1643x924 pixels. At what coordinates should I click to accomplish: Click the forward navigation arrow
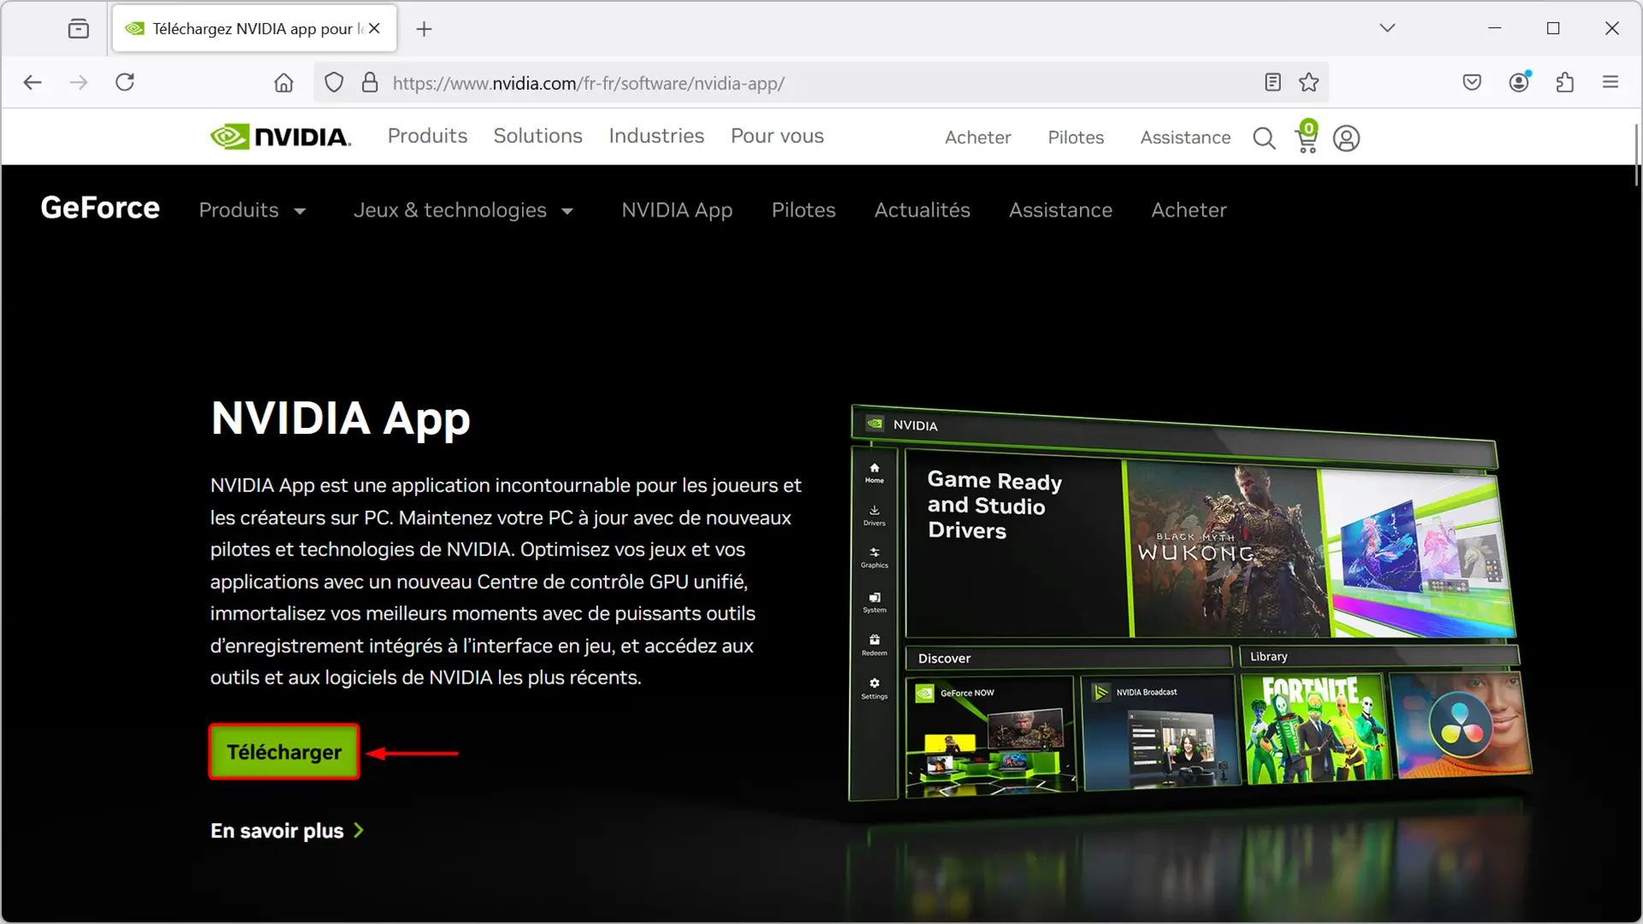[79, 82]
